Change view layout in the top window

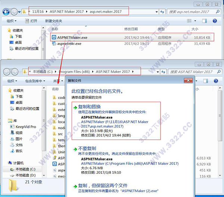coord(189,21)
